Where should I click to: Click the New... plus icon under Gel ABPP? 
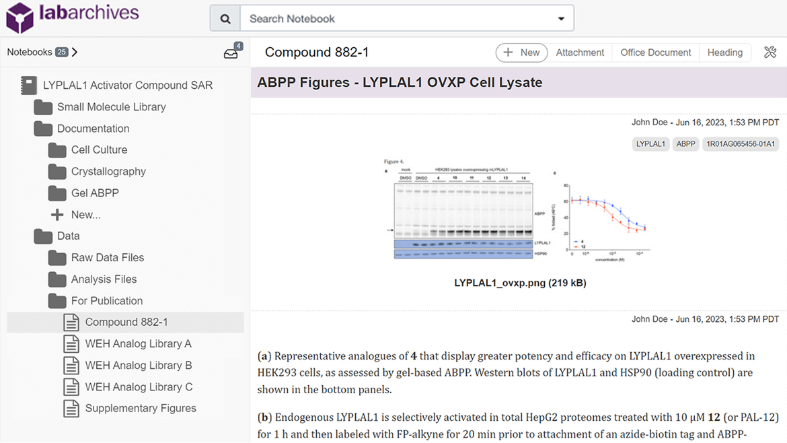point(57,214)
